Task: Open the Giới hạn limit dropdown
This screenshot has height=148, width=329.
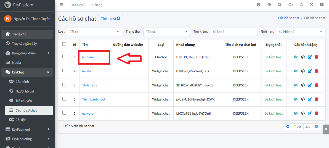Action: tap(301, 32)
